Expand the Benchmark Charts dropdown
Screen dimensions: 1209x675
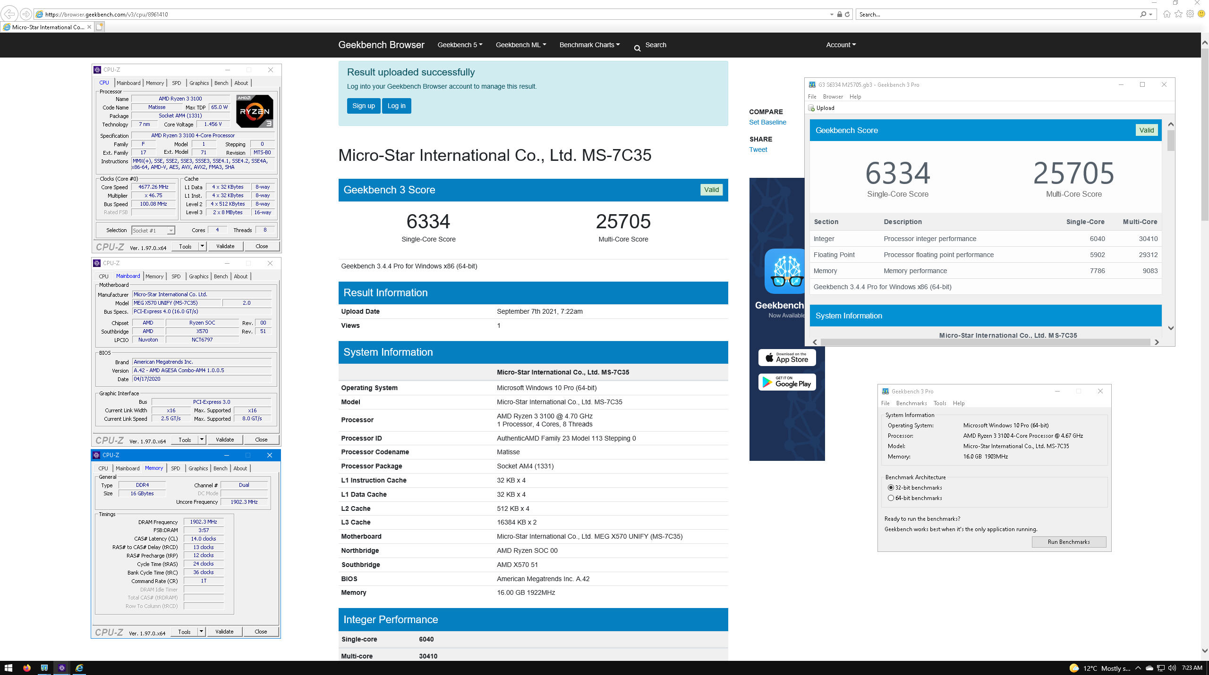click(x=589, y=45)
